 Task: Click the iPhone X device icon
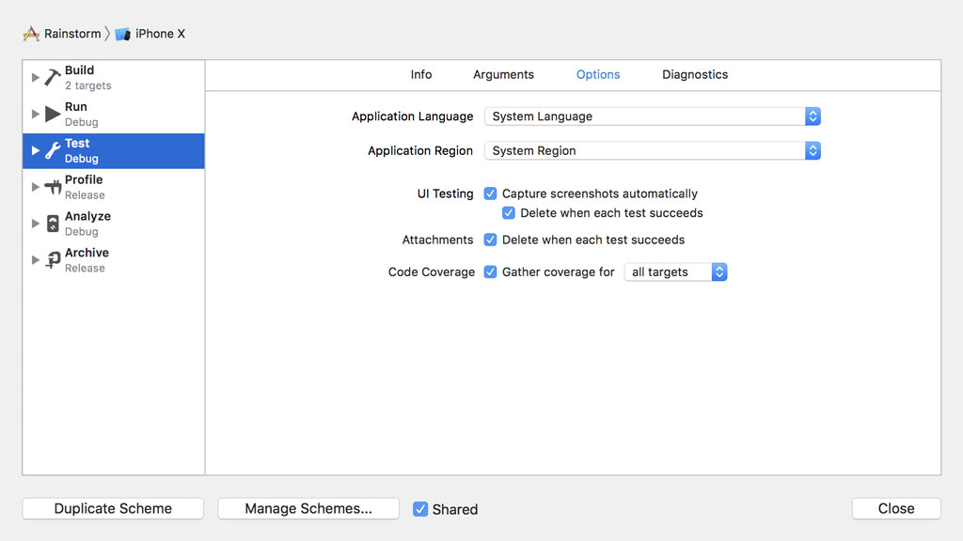121,33
